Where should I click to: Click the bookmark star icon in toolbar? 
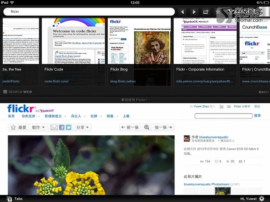pyautogui.click(x=218, y=12)
